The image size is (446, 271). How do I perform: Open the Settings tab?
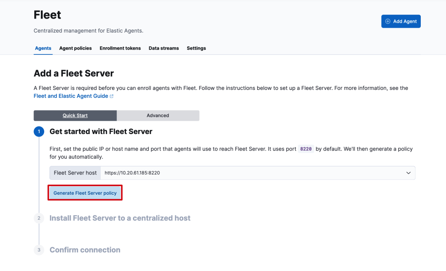pyautogui.click(x=196, y=48)
